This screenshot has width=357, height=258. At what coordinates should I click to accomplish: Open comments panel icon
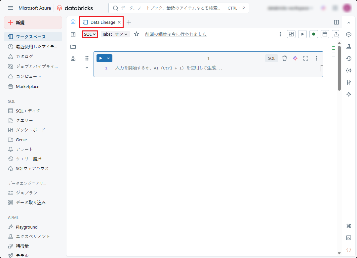tap(348, 35)
